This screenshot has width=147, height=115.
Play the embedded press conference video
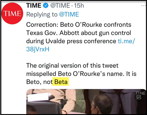point(86,102)
